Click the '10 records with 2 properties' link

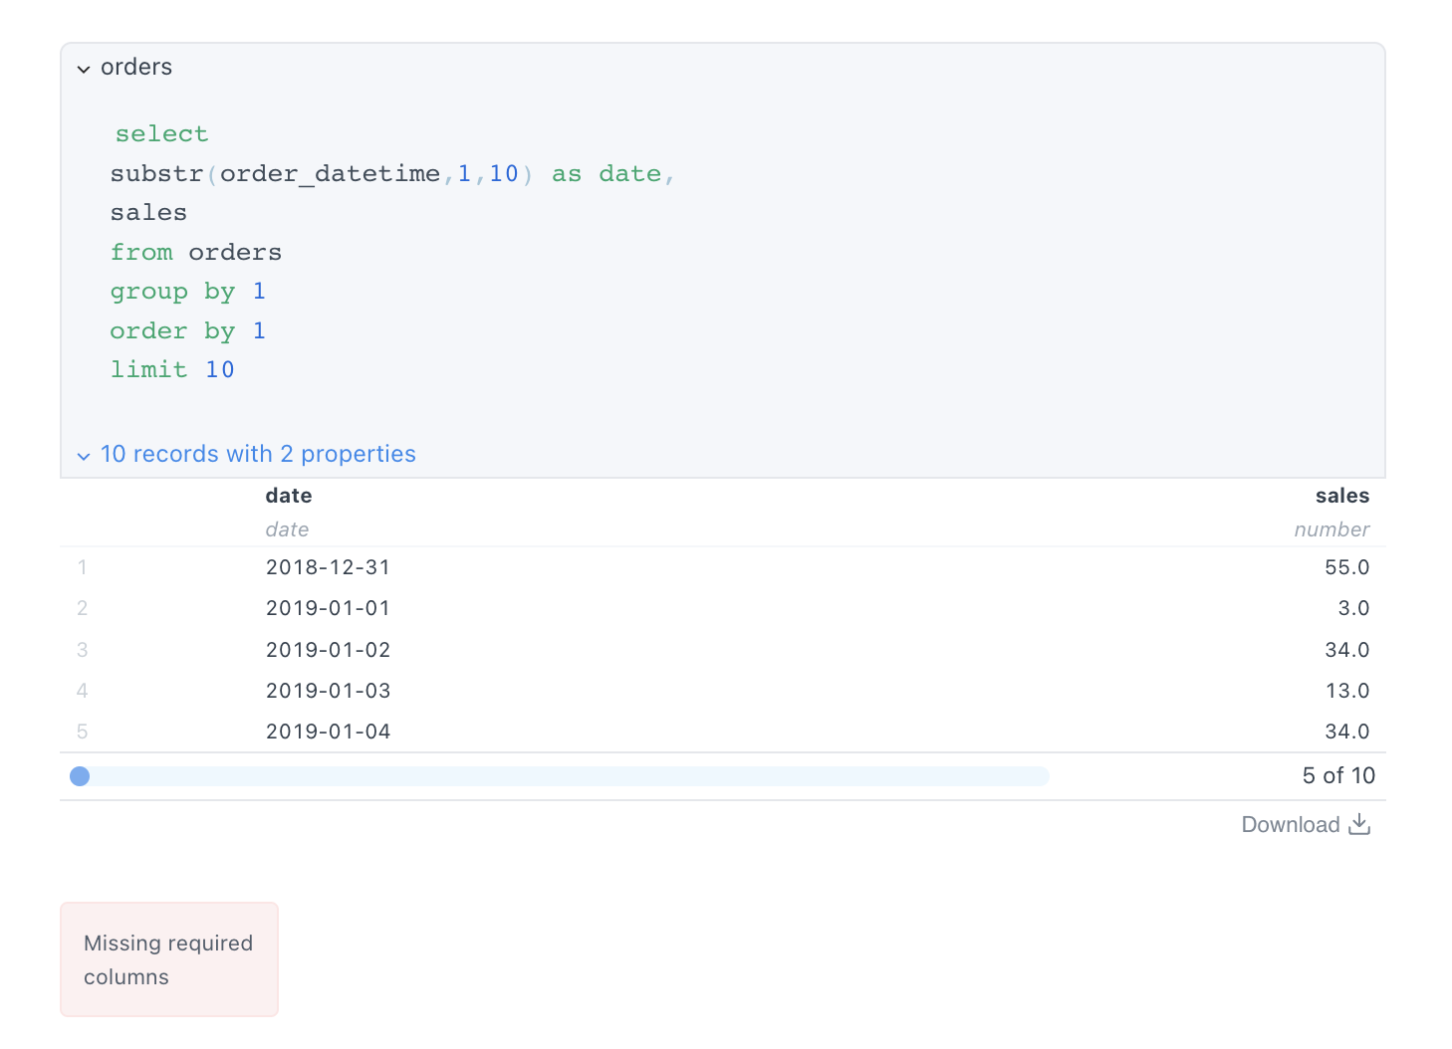[x=258, y=454]
